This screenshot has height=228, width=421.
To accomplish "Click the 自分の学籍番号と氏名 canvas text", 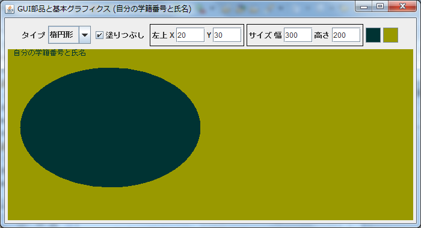I will tap(50, 53).
